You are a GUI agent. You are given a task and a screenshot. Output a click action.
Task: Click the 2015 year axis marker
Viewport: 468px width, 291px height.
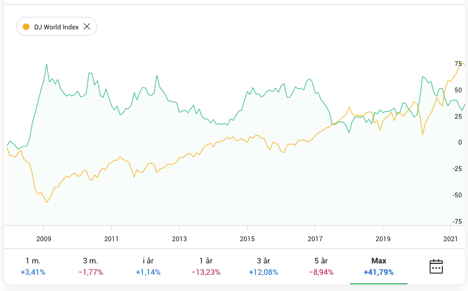click(247, 239)
